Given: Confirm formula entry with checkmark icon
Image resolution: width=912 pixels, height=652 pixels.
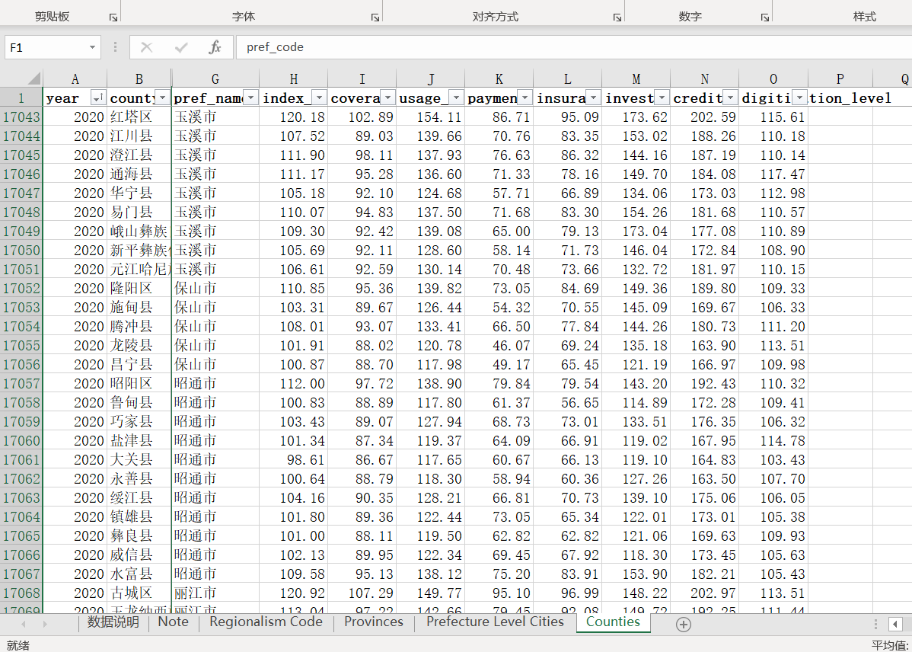Looking at the screenshot, I should coord(181,47).
